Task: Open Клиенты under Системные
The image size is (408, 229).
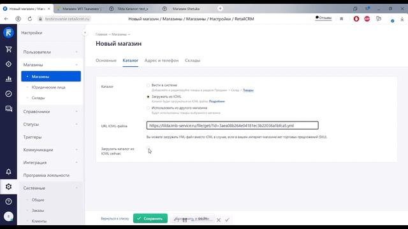Action: tap(39, 221)
